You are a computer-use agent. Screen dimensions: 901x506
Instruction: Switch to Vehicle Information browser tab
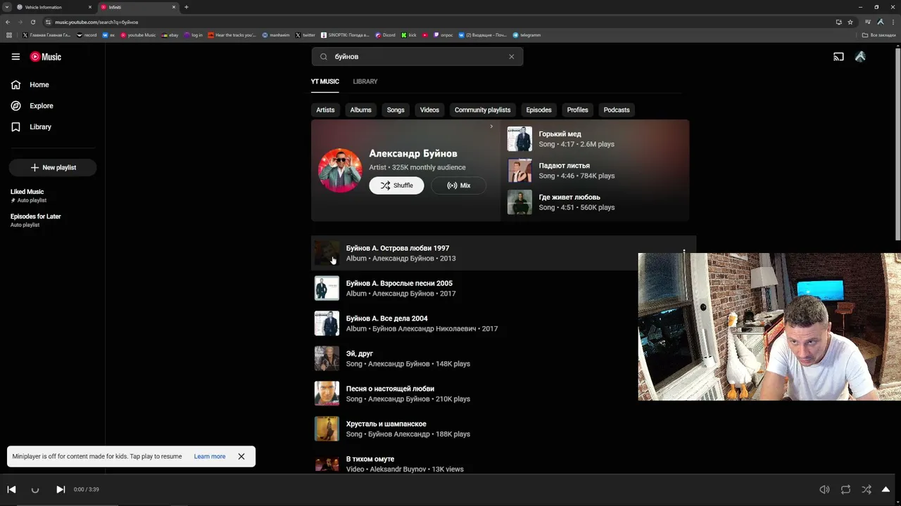(x=54, y=7)
